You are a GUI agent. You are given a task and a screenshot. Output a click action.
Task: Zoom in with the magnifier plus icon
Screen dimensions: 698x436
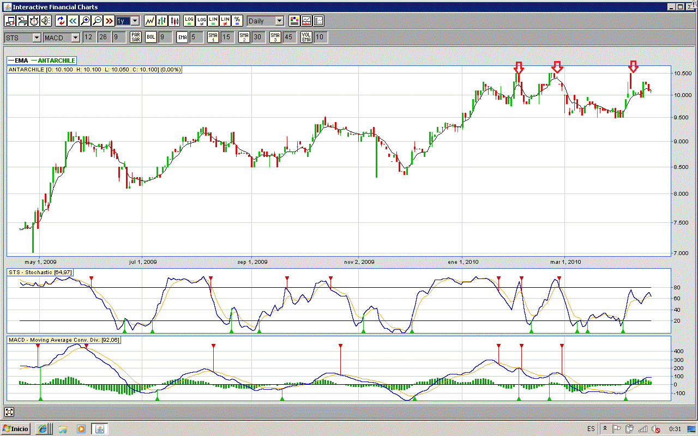(85, 21)
